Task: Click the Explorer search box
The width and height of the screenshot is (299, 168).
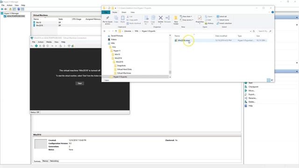Action: 265,31
